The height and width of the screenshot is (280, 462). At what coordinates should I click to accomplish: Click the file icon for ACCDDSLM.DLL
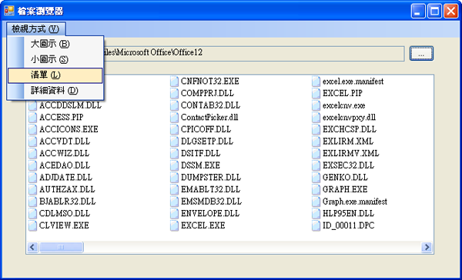coord(32,105)
